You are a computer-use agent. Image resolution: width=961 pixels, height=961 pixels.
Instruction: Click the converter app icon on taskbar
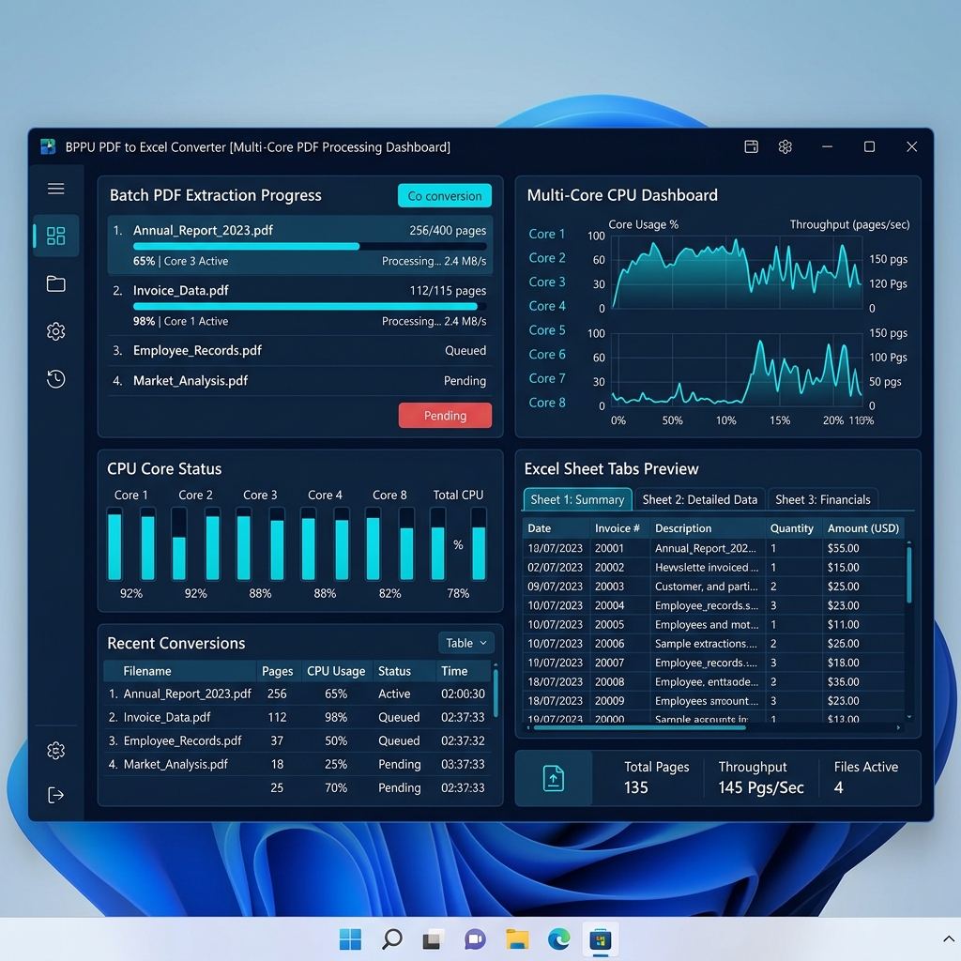click(x=601, y=938)
